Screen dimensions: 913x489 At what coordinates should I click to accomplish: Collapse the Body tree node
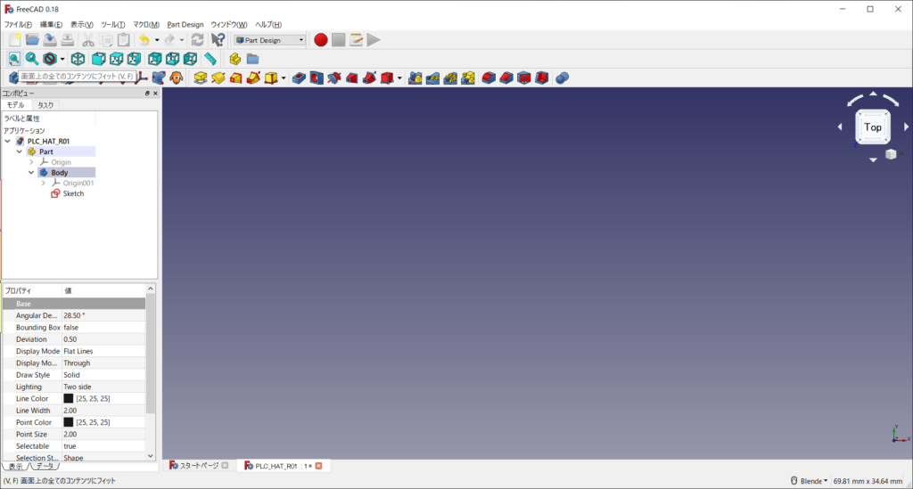[x=31, y=173]
